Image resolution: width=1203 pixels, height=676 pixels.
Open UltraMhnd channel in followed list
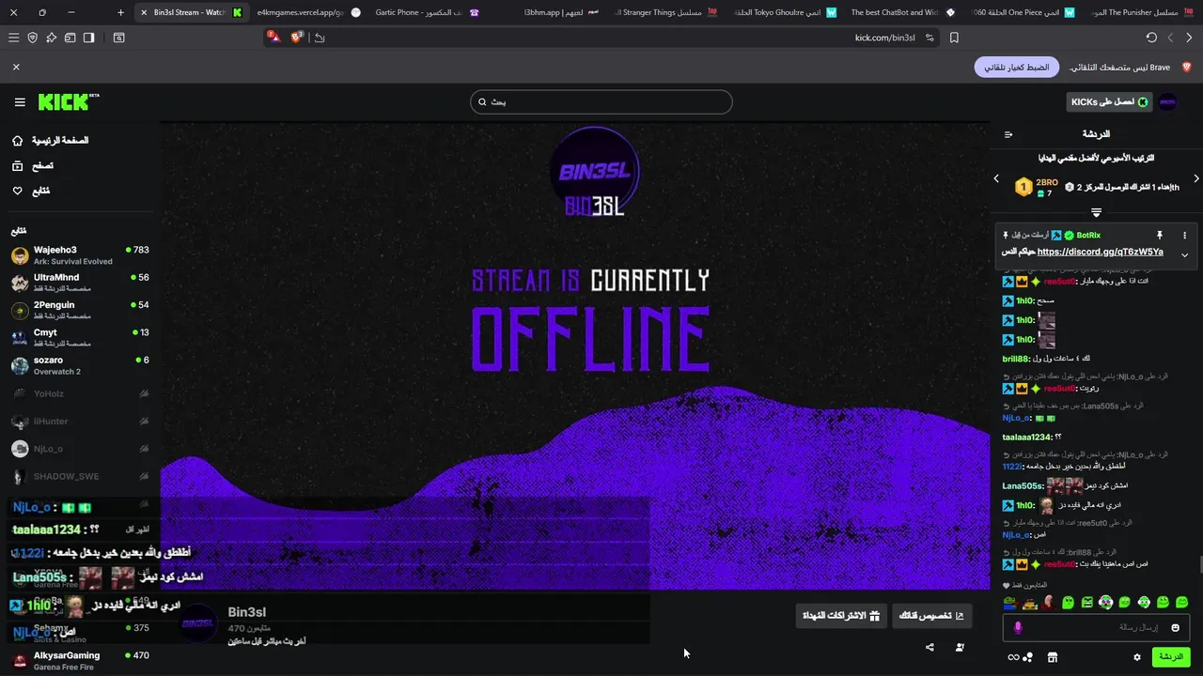pos(80,283)
